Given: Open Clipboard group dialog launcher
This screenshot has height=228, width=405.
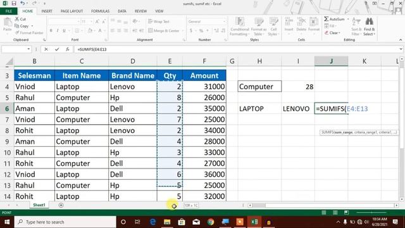Looking at the screenshot, I should (x=44, y=40).
